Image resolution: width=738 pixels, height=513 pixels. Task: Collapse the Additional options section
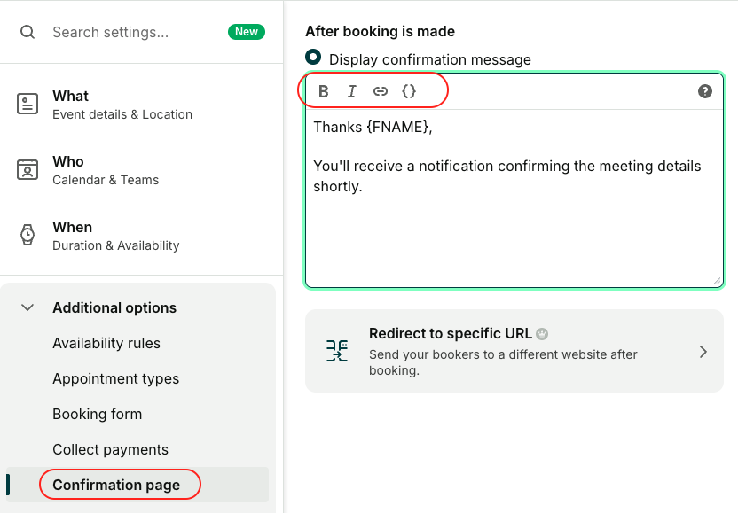coord(27,307)
